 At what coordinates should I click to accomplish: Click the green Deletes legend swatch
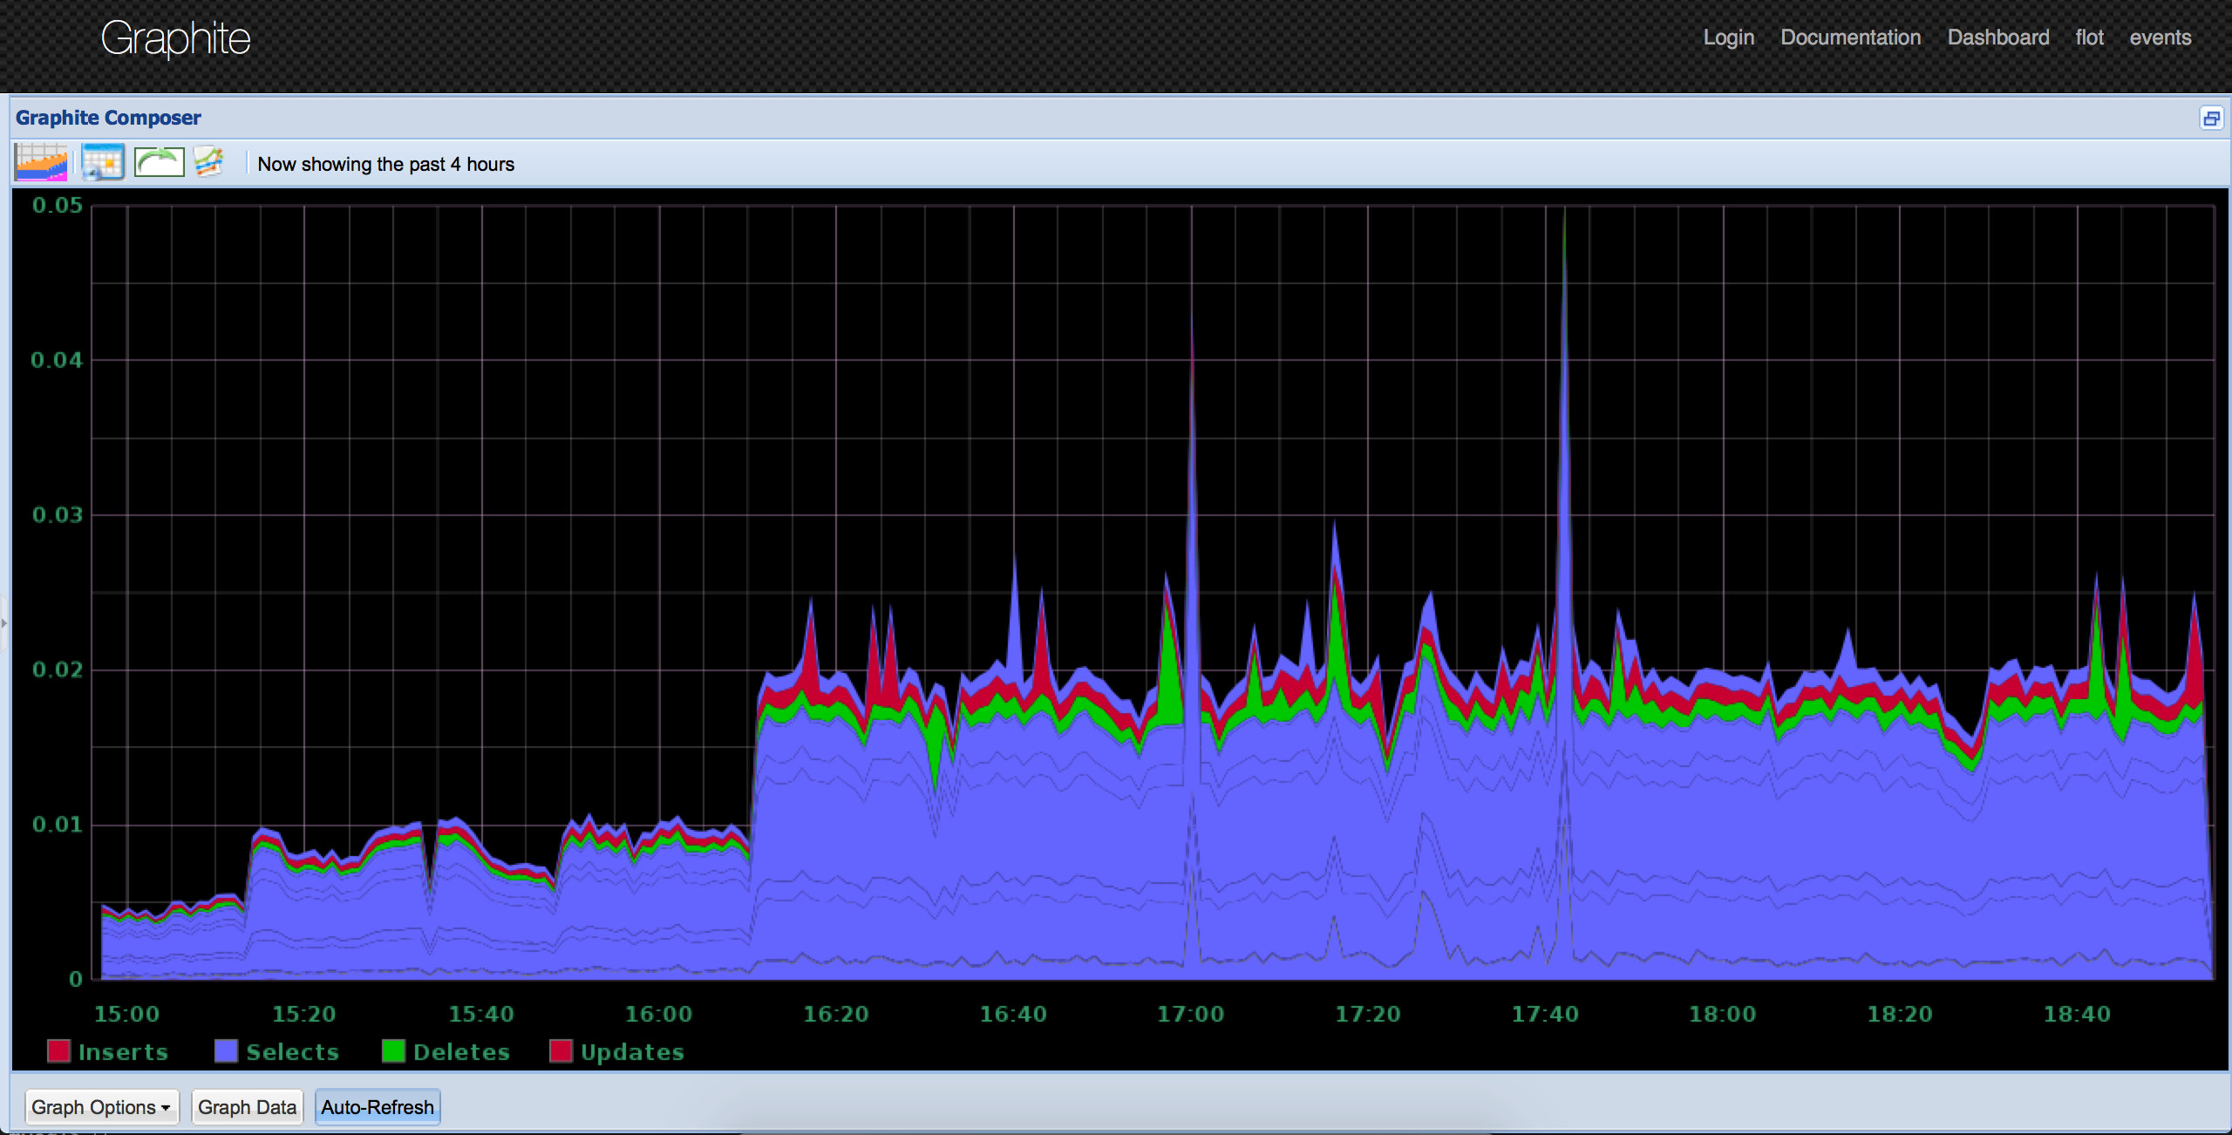(x=393, y=1051)
